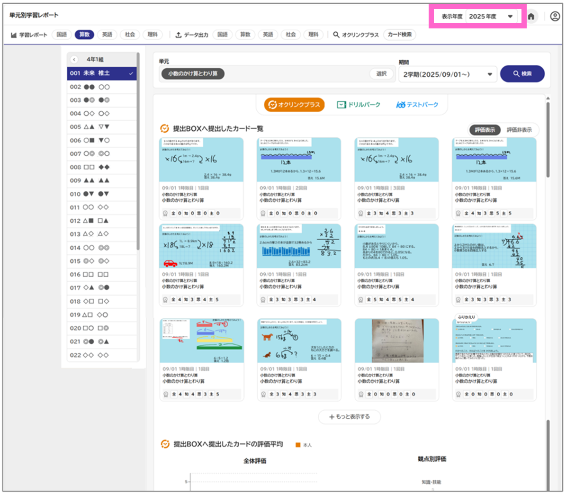Click the student list vertical scrollbar
Image resolution: width=566 pixels, height=494 pixels.
coord(138,152)
